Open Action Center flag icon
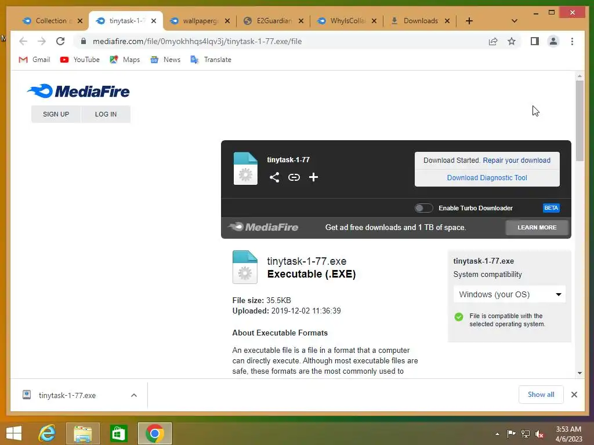This screenshot has height=445, width=594. 511,434
